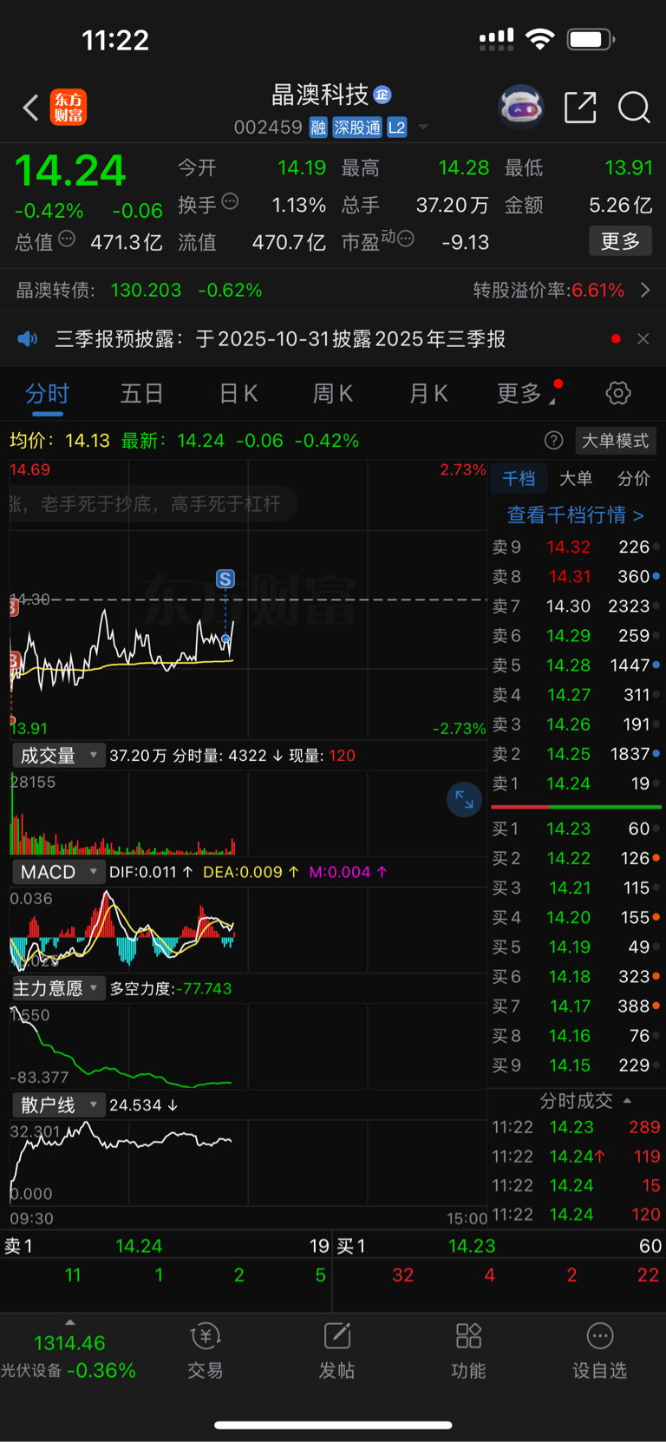Tap the battery status icon
The height and width of the screenshot is (1442, 666).
pos(591,39)
